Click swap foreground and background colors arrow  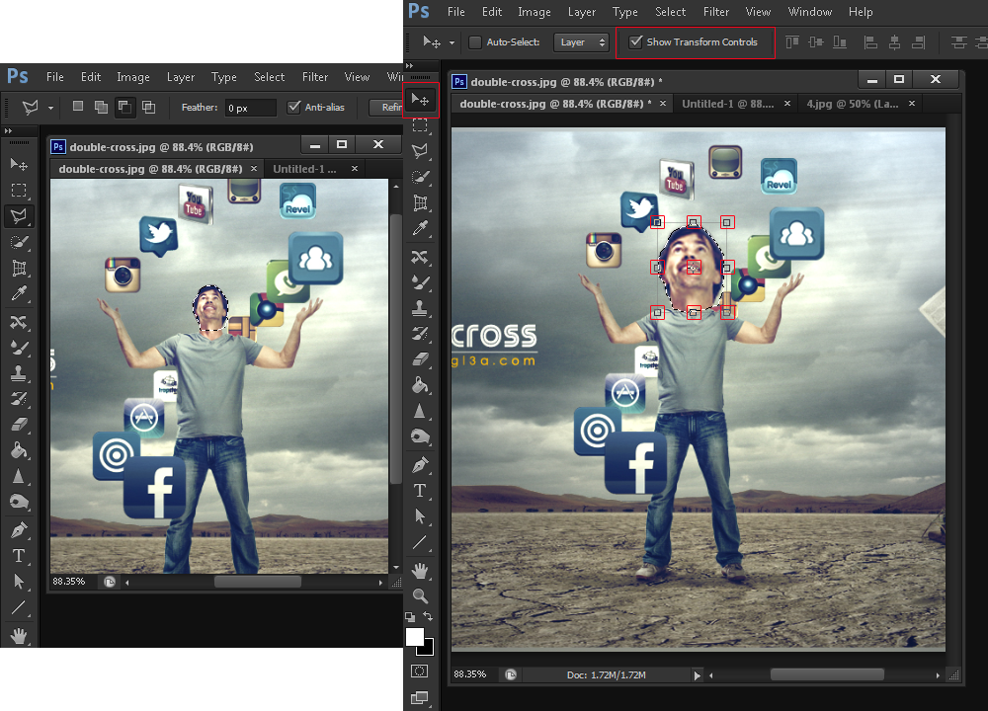coord(428,616)
